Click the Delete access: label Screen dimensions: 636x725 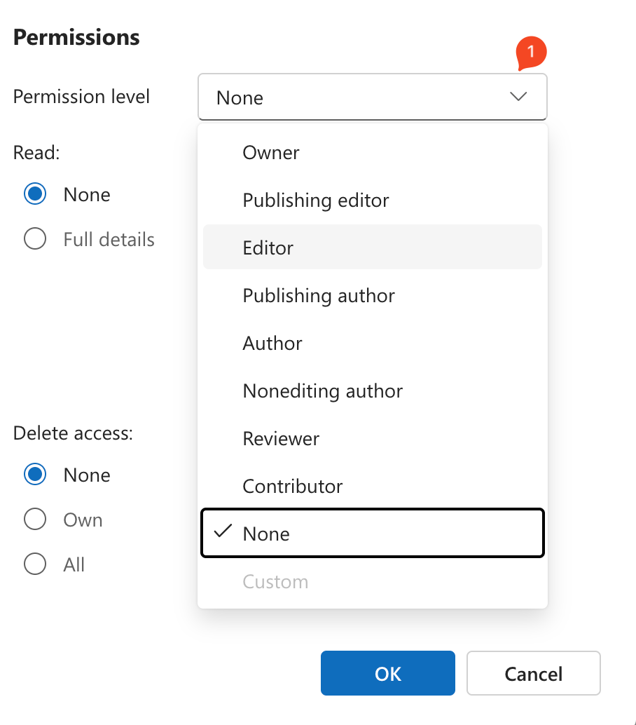(73, 433)
